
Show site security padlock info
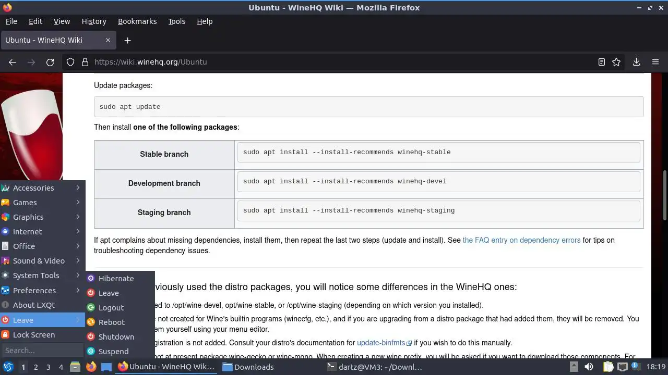click(x=85, y=62)
